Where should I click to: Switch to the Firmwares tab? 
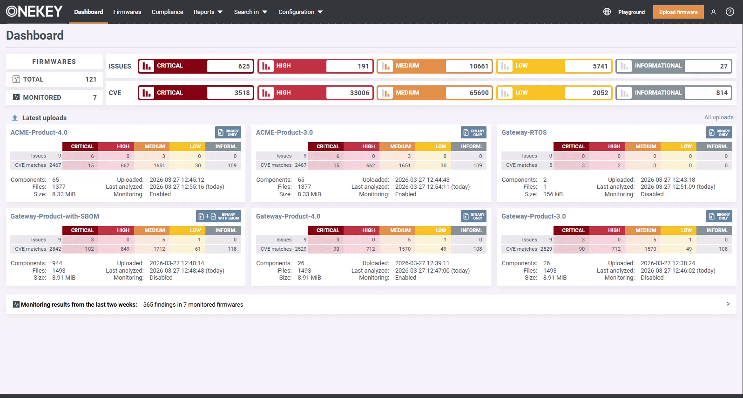pyautogui.click(x=127, y=12)
